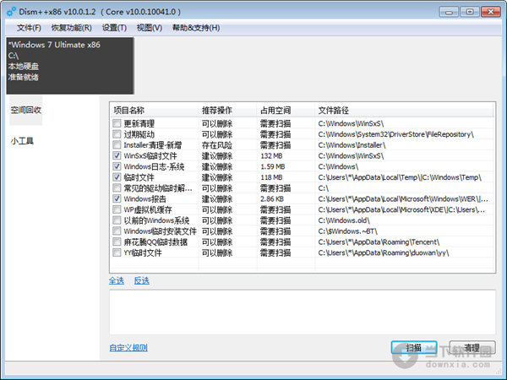Close the Dism++ window
The image size is (507, 380).
(x=490, y=12)
